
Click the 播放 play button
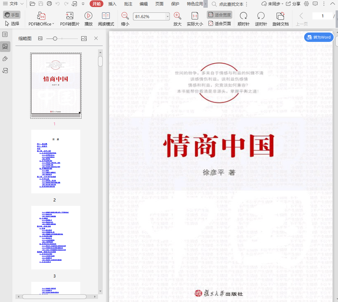coord(88,19)
